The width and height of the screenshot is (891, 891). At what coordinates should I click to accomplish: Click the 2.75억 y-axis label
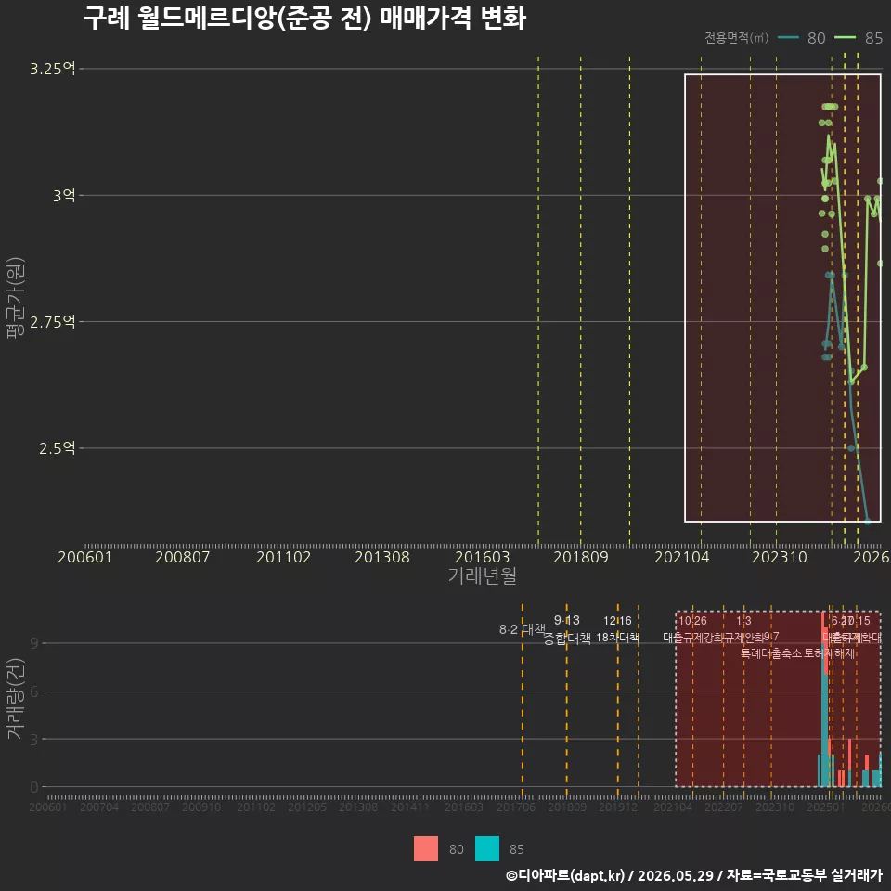click(52, 322)
